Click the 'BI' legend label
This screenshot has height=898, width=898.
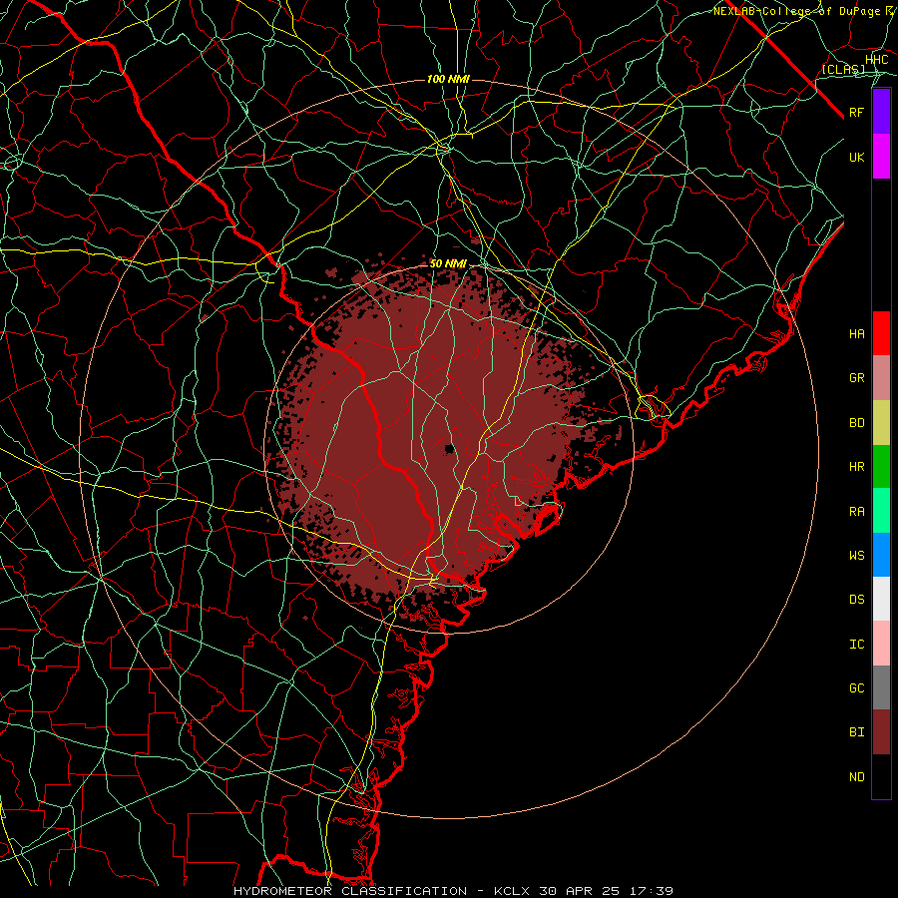click(857, 732)
